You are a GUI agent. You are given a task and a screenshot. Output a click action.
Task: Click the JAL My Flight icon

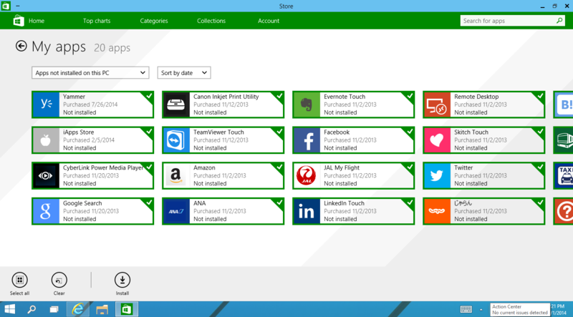307,175
